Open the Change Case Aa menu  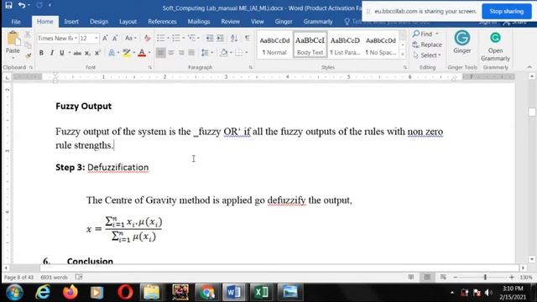[130, 38]
